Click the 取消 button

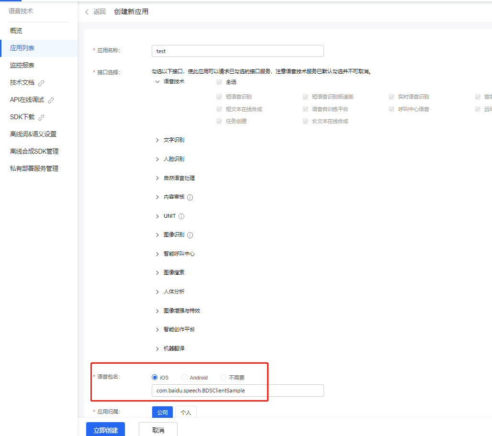click(158, 430)
